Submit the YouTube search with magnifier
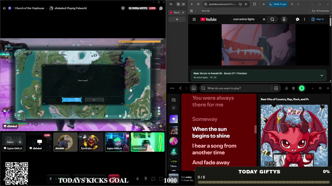Image resolution: width=332 pixels, height=186 pixels. pos(272,19)
